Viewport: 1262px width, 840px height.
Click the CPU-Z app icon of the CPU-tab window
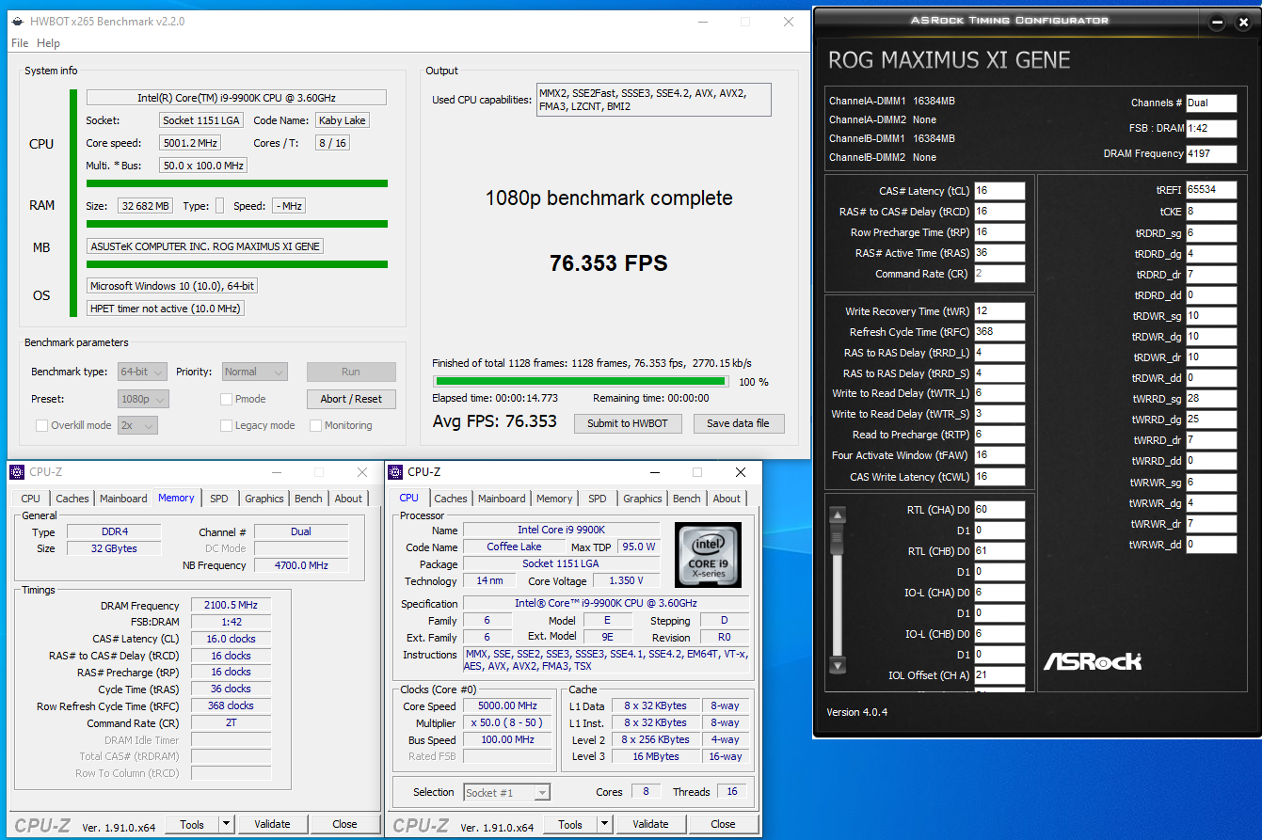pos(397,472)
